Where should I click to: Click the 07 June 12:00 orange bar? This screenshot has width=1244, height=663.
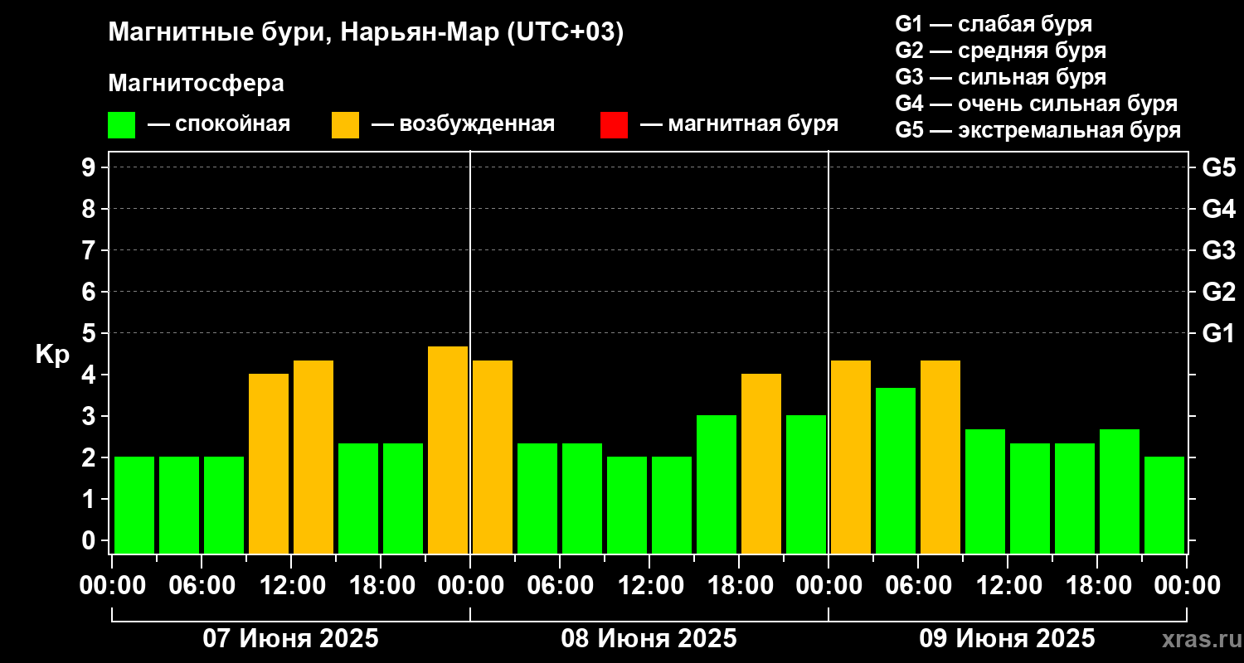click(x=313, y=457)
